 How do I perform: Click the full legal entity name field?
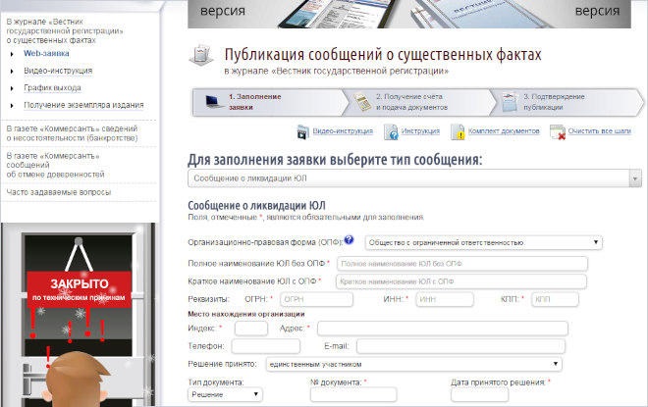pos(462,264)
